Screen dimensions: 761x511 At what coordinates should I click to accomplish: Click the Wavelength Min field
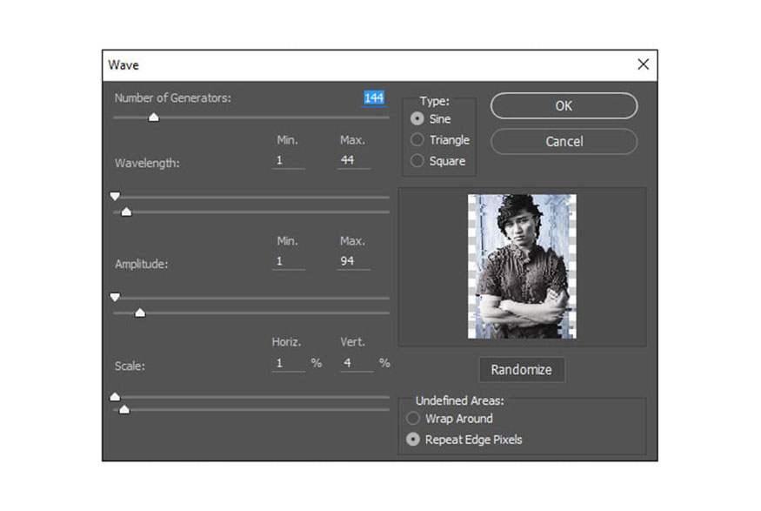pos(288,160)
